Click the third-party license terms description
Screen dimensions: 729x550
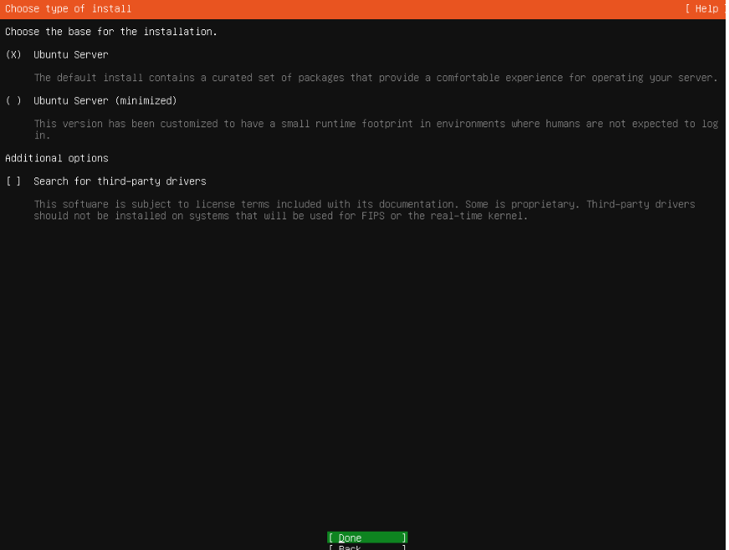coord(365,209)
